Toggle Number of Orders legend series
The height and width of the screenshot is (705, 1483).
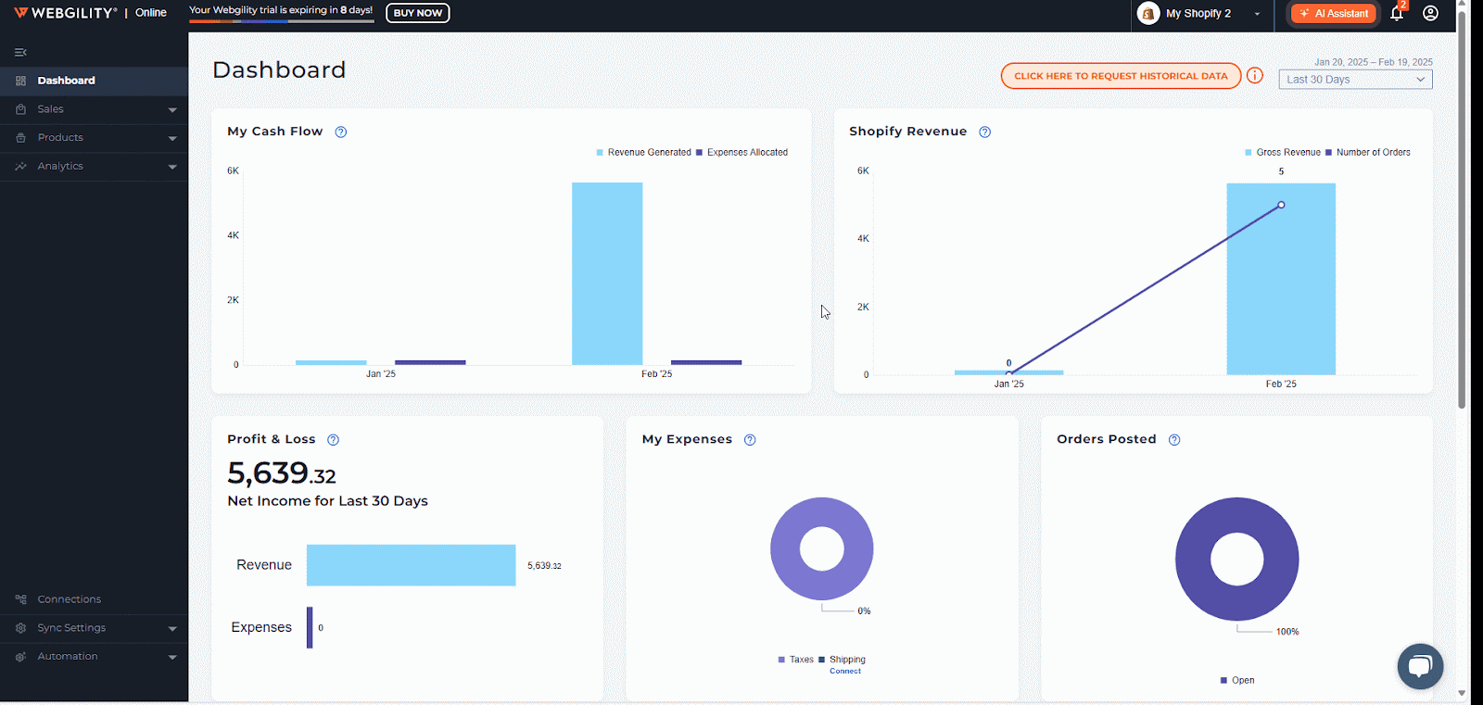(1369, 153)
